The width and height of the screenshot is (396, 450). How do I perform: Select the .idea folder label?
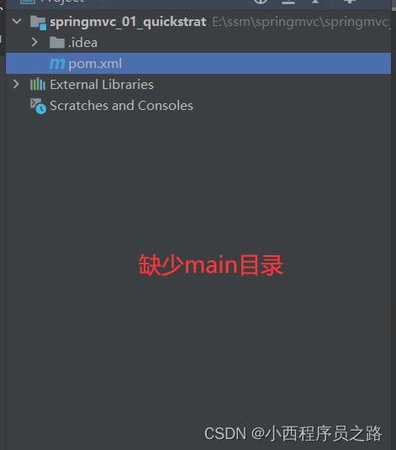pyautogui.click(x=82, y=43)
